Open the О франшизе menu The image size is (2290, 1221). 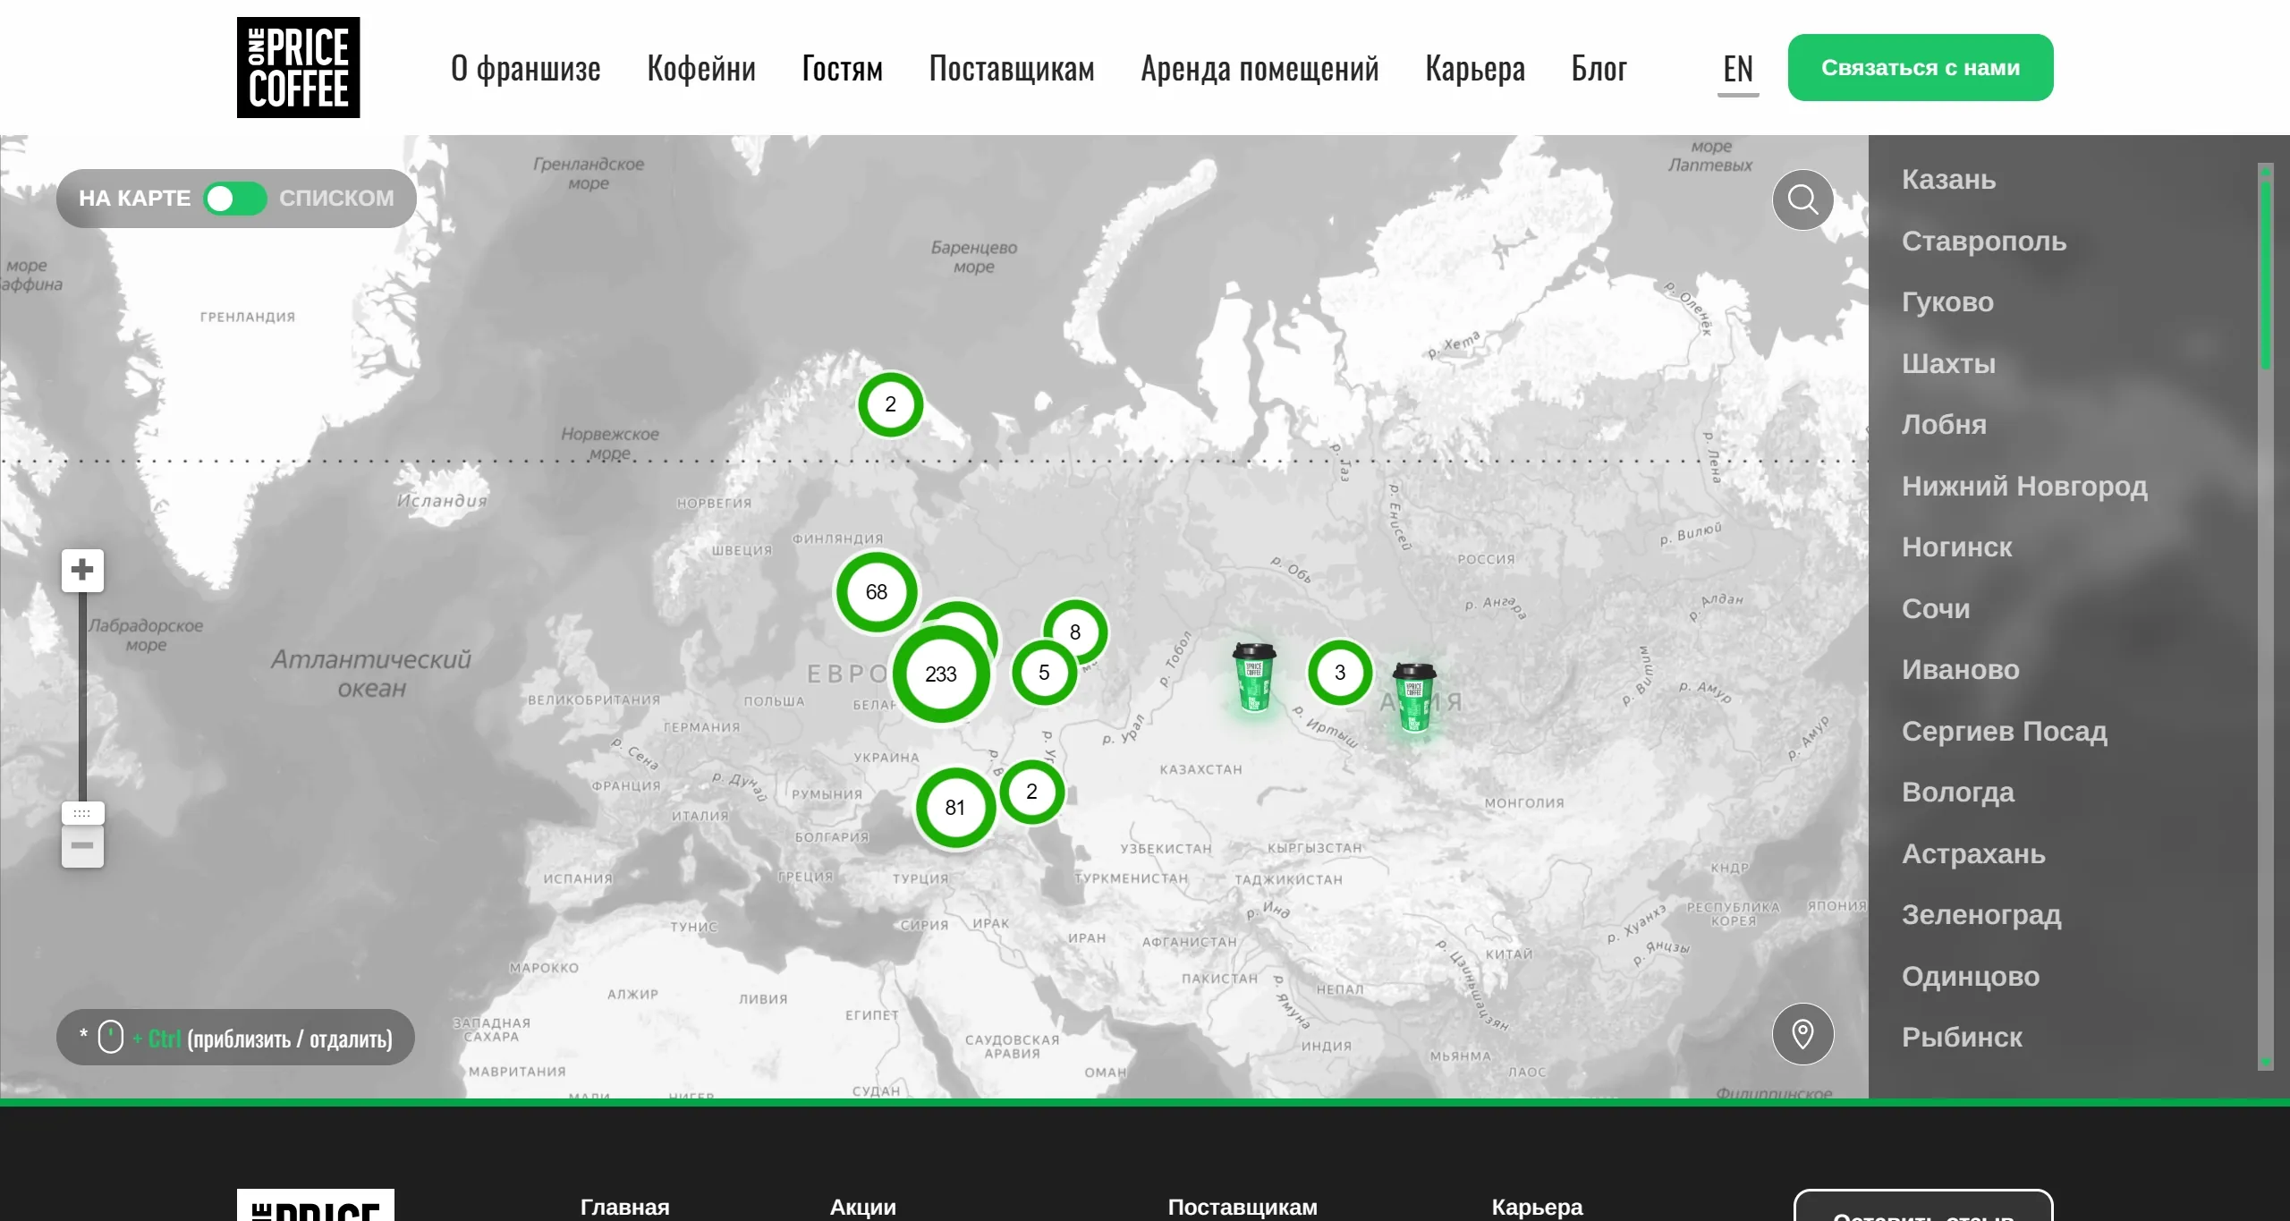pos(525,68)
